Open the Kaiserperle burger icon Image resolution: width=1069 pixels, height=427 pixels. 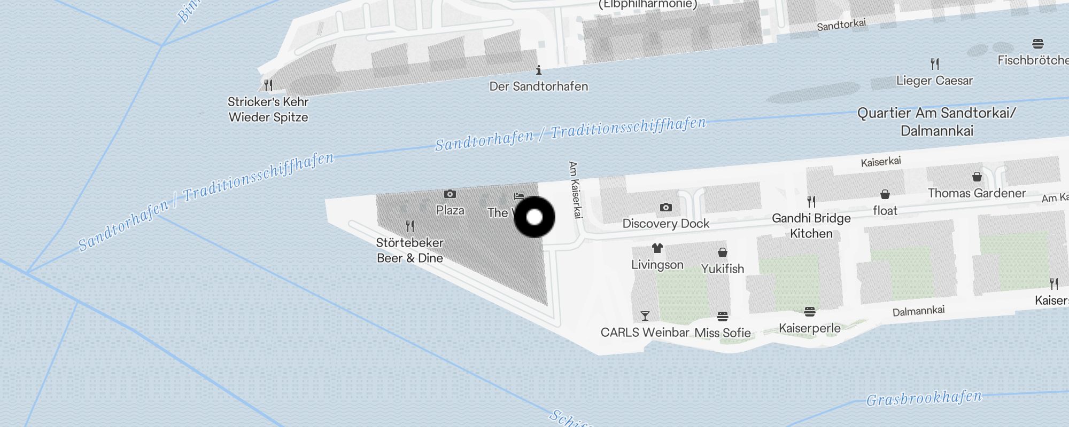tap(809, 311)
